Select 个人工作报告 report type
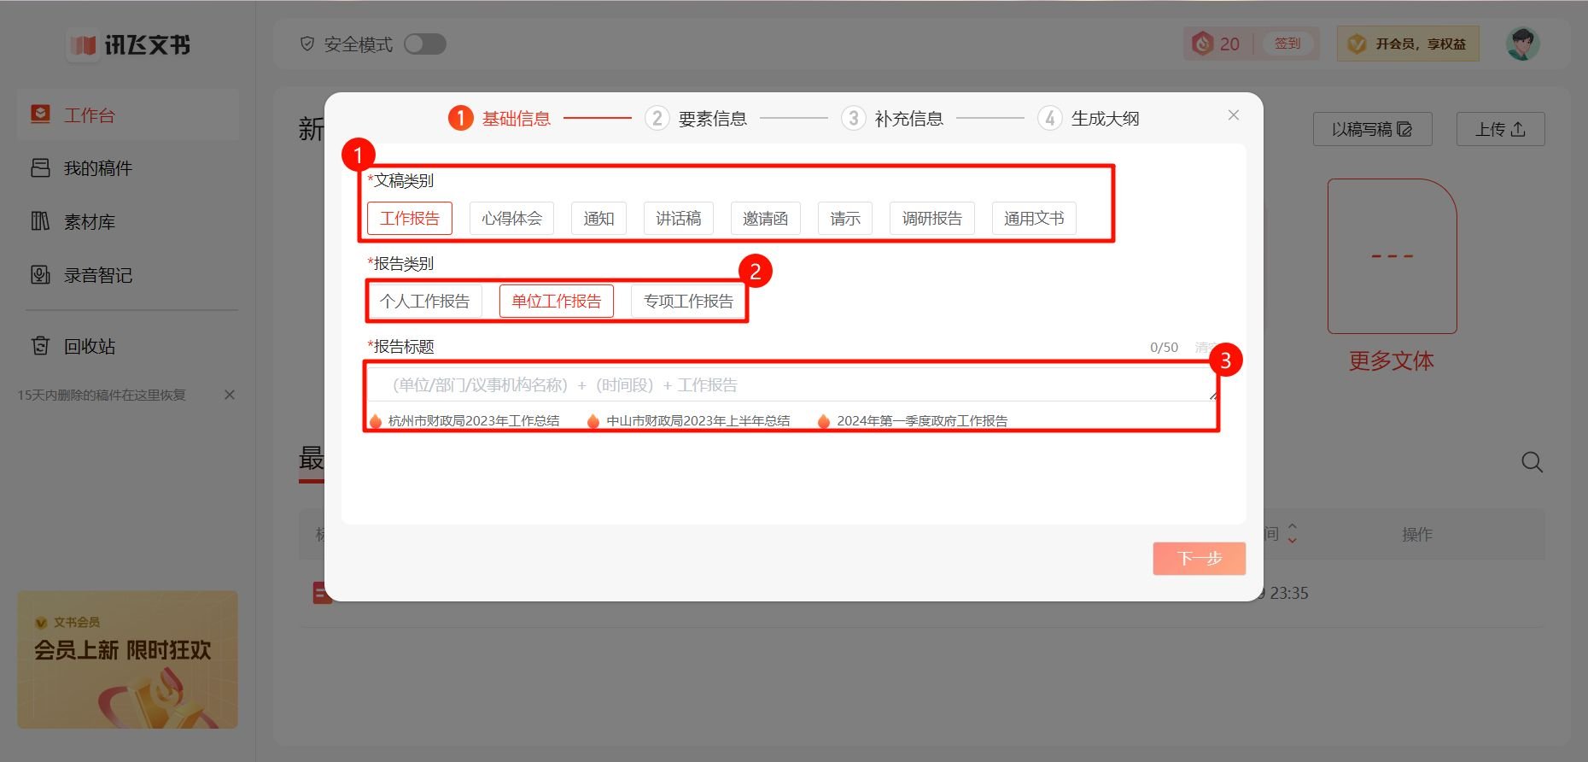Viewport: 1588px width, 762px height. point(424,302)
